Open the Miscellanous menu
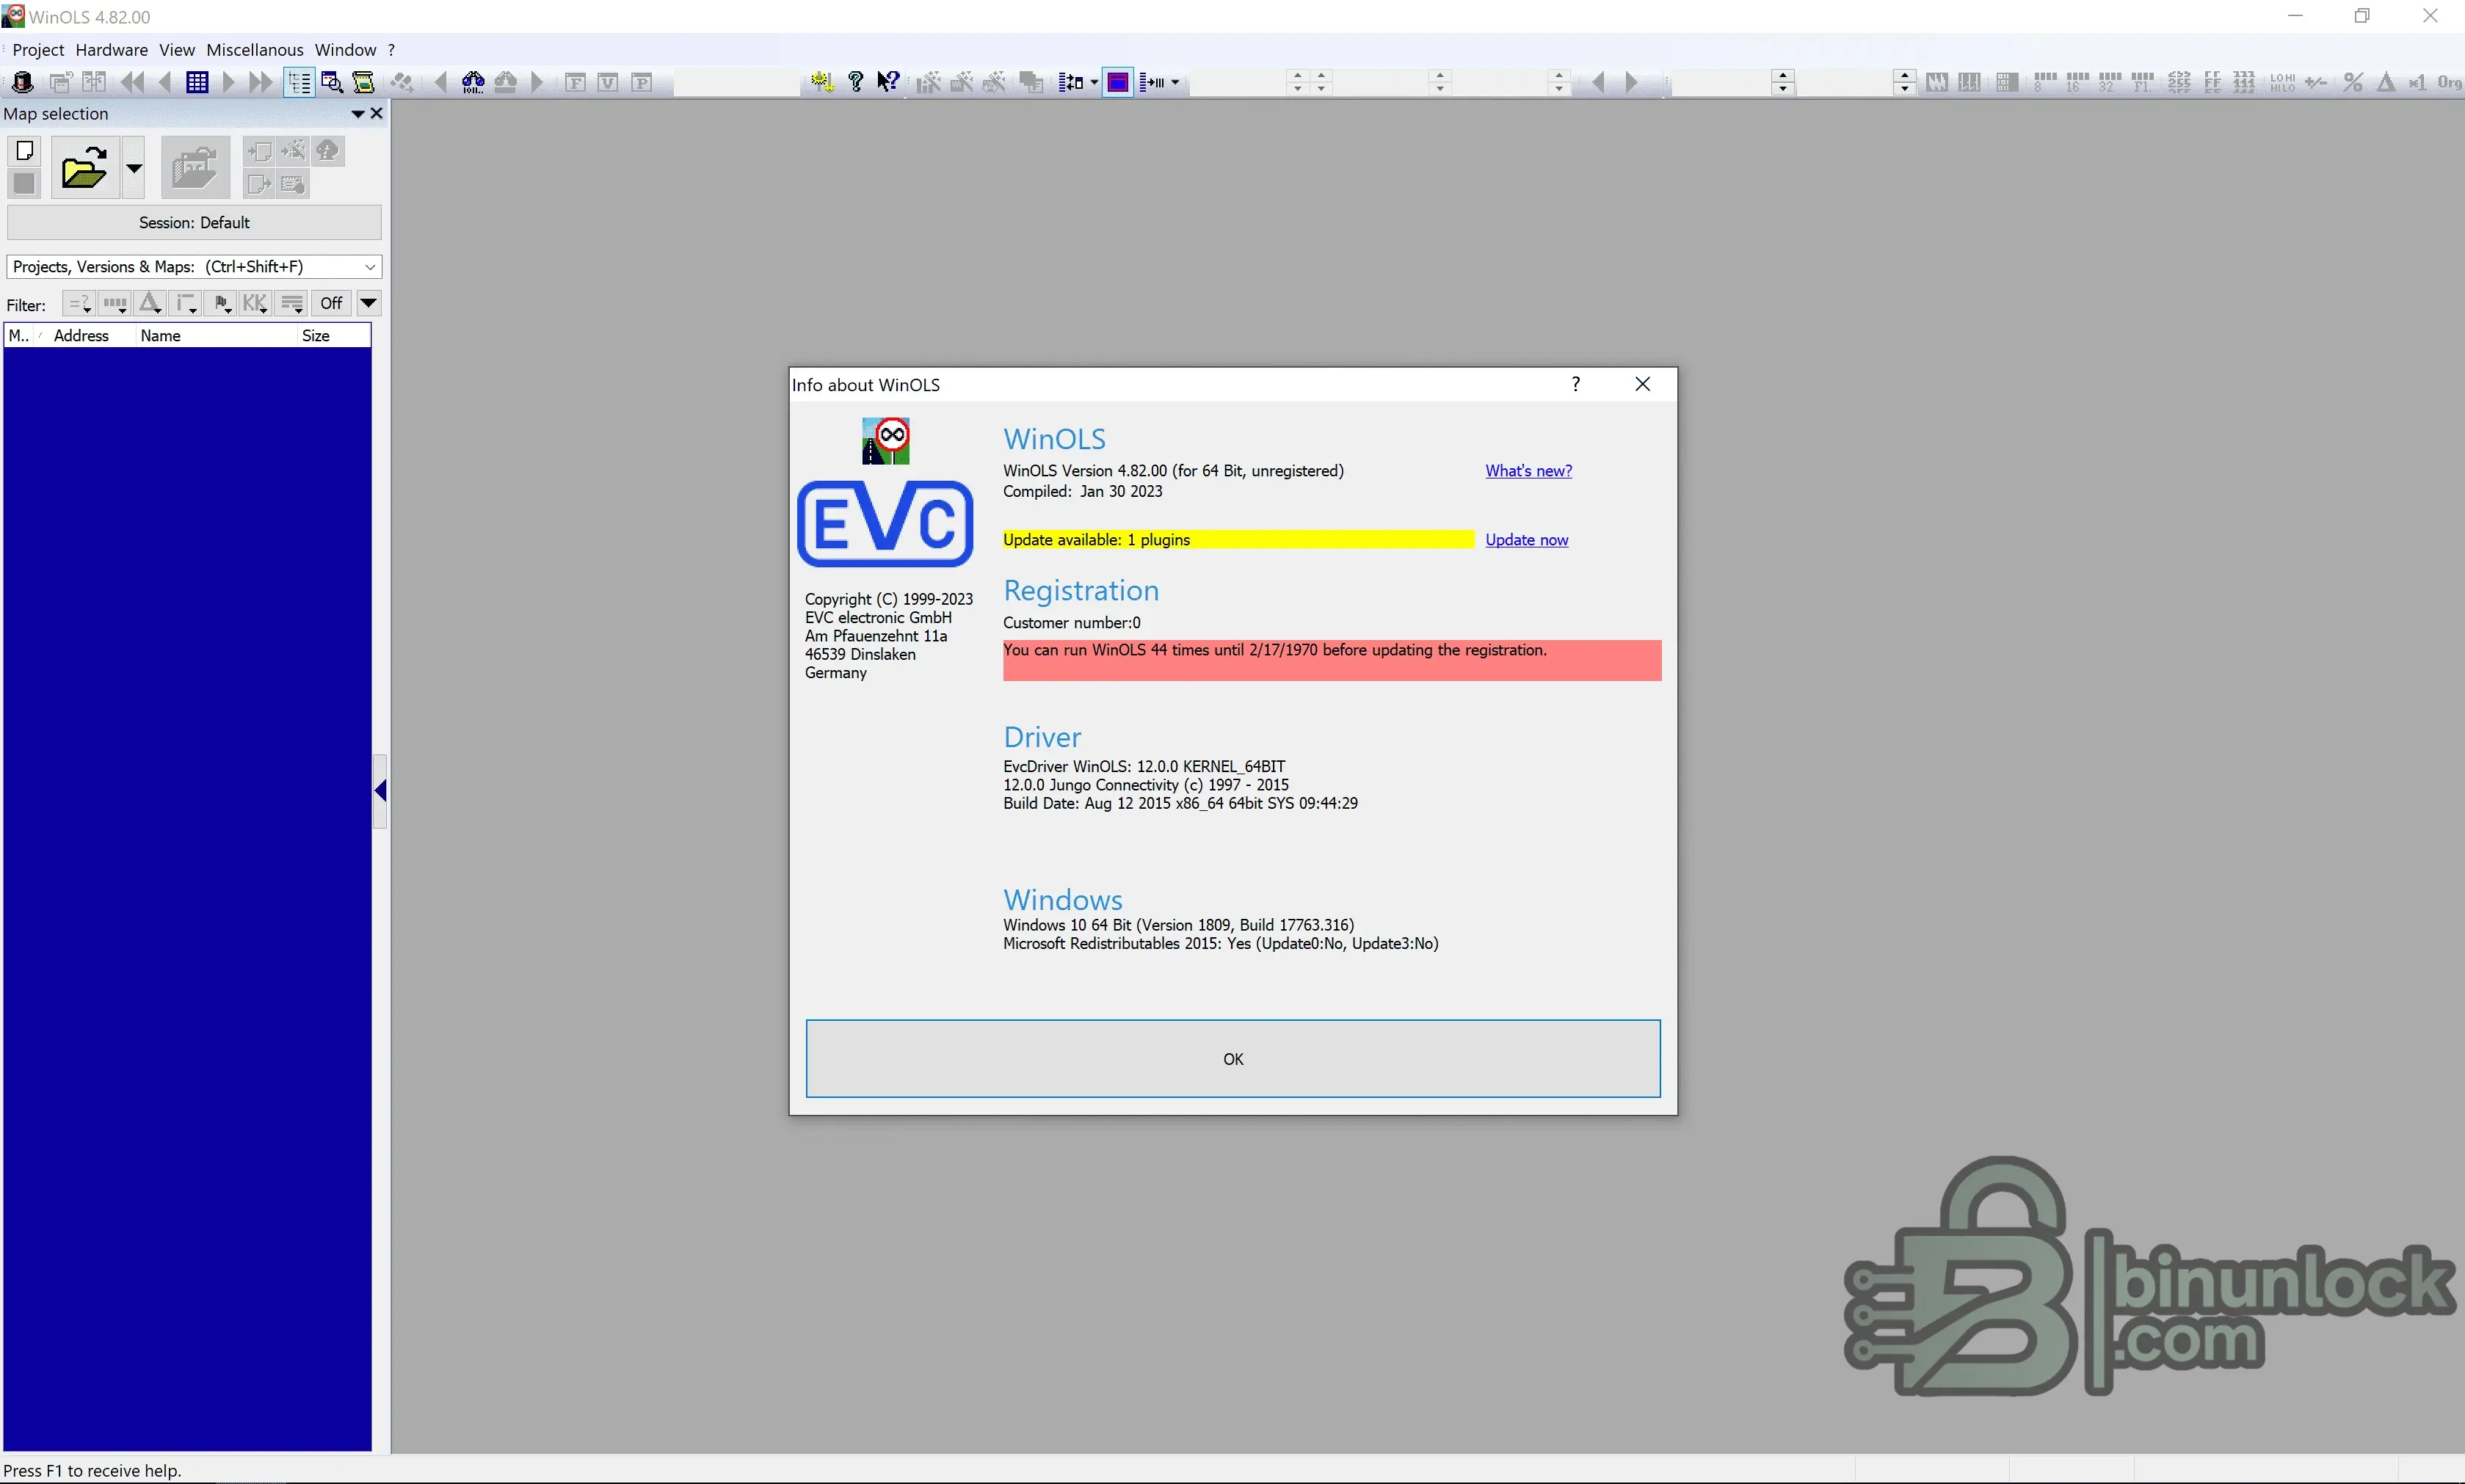This screenshot has width=2465, height=1484. point(255,50)
